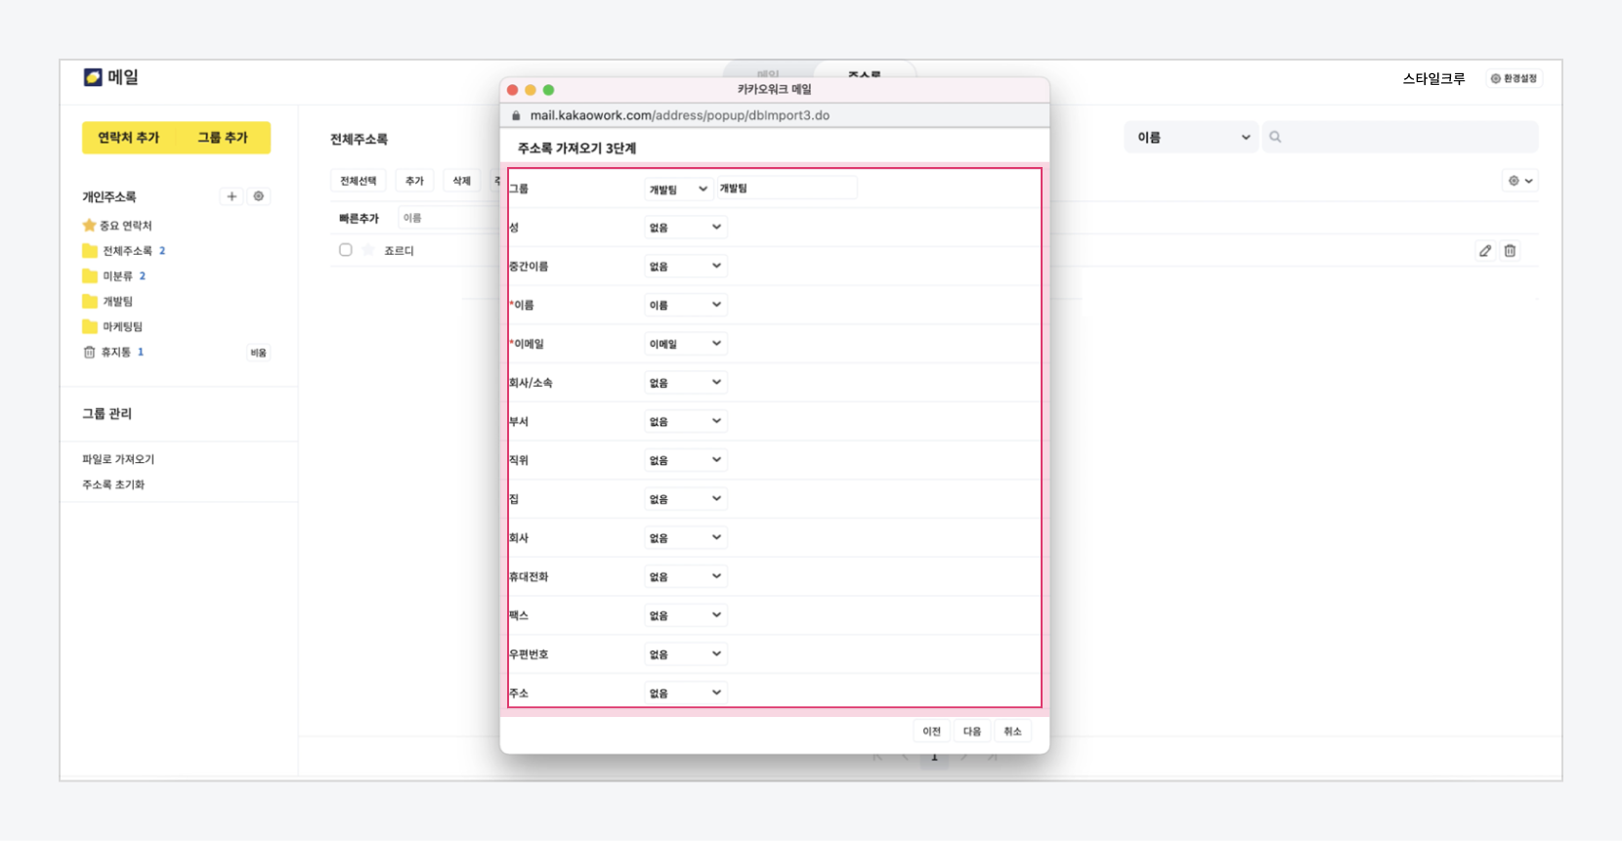Toggle the checkbox next to 죠르디

pos(346,250)
